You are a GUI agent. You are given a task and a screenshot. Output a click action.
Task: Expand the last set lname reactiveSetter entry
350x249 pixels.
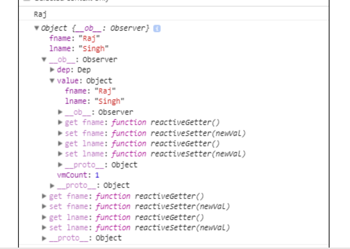[x=44, y=228]
